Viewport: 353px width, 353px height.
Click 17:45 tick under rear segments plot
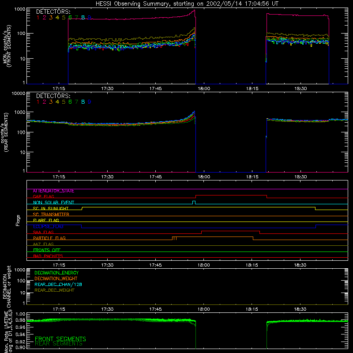click(x=156, y=177)
